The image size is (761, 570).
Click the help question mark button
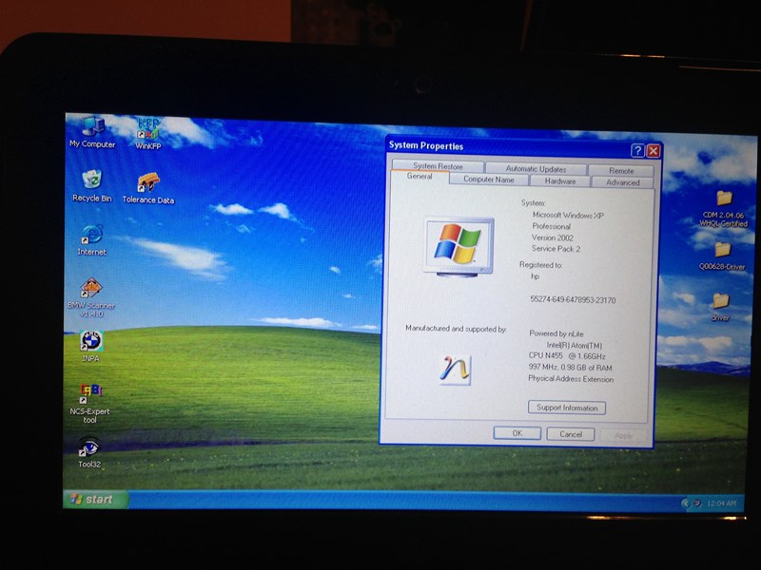pos(637,151)
